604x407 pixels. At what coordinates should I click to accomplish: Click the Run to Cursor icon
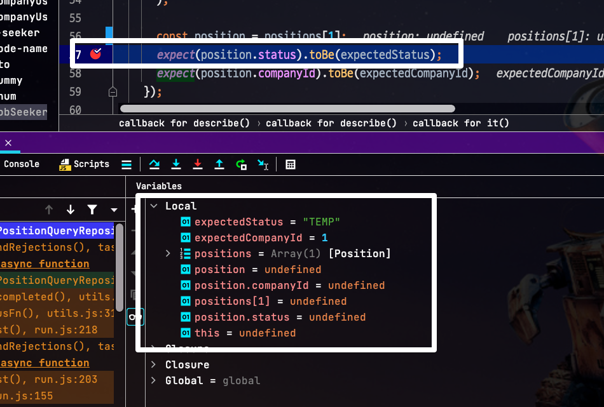point(263,164)
